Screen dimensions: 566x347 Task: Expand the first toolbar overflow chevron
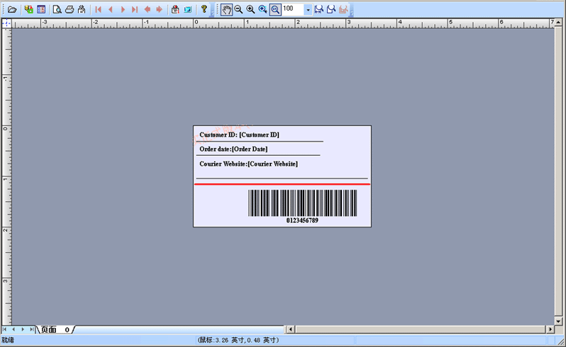[212, 12]
